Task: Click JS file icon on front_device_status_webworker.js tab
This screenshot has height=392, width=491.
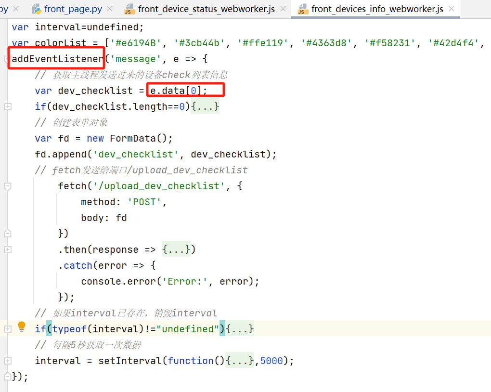Action: click(x=129, y=9)
